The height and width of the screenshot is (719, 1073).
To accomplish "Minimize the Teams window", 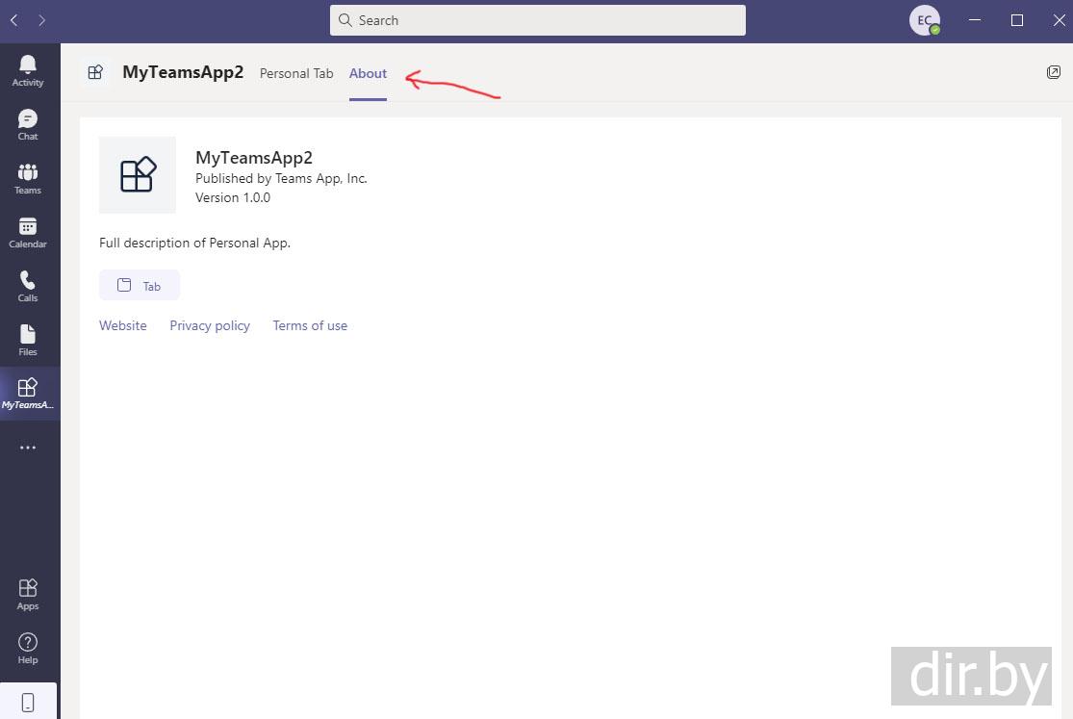I will pyautogui.click(x=975, y=20).
